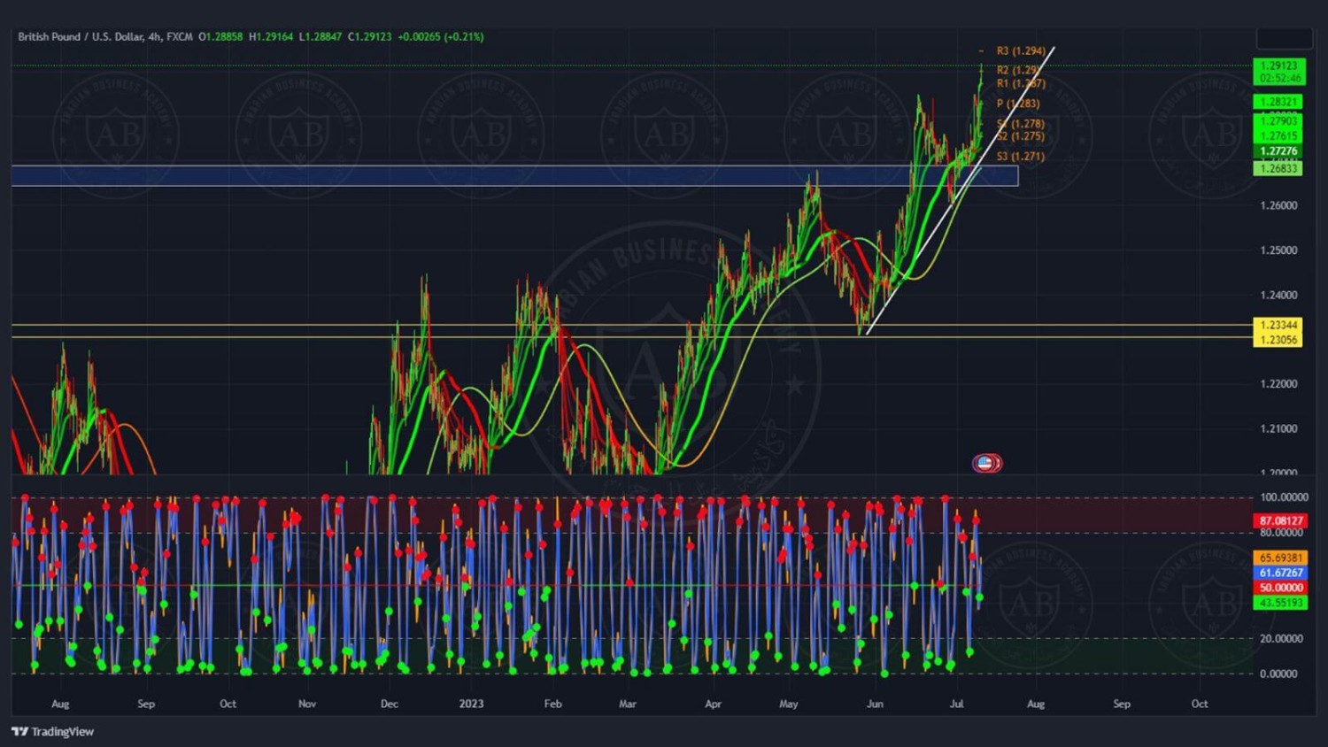Click the empty dark box at top right

pos(1284,39)
